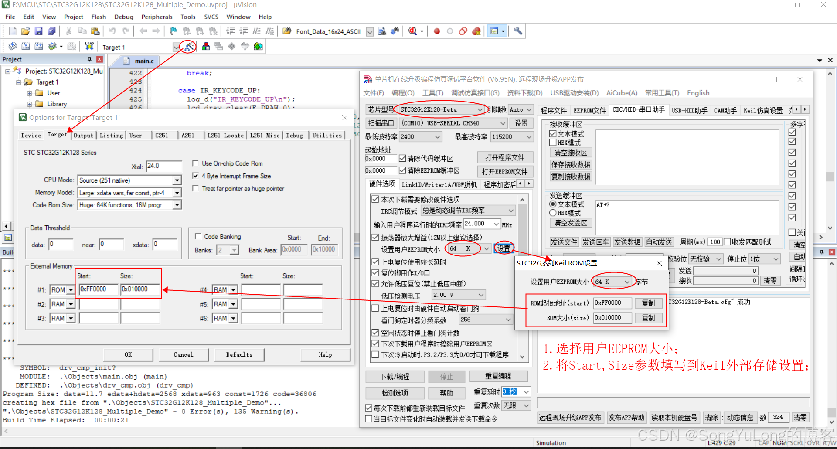Kill all breakpoints with the toolbar icon

tap(476, 31)
